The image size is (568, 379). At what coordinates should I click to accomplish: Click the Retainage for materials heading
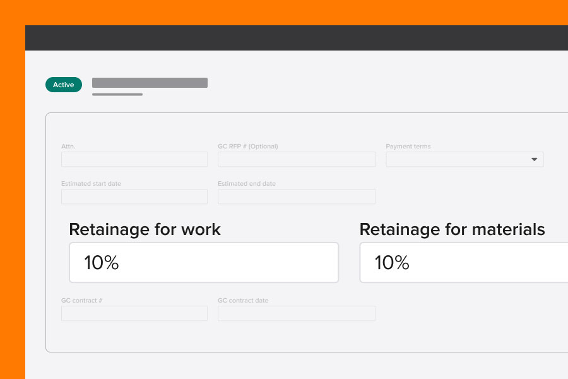(452, 229)
